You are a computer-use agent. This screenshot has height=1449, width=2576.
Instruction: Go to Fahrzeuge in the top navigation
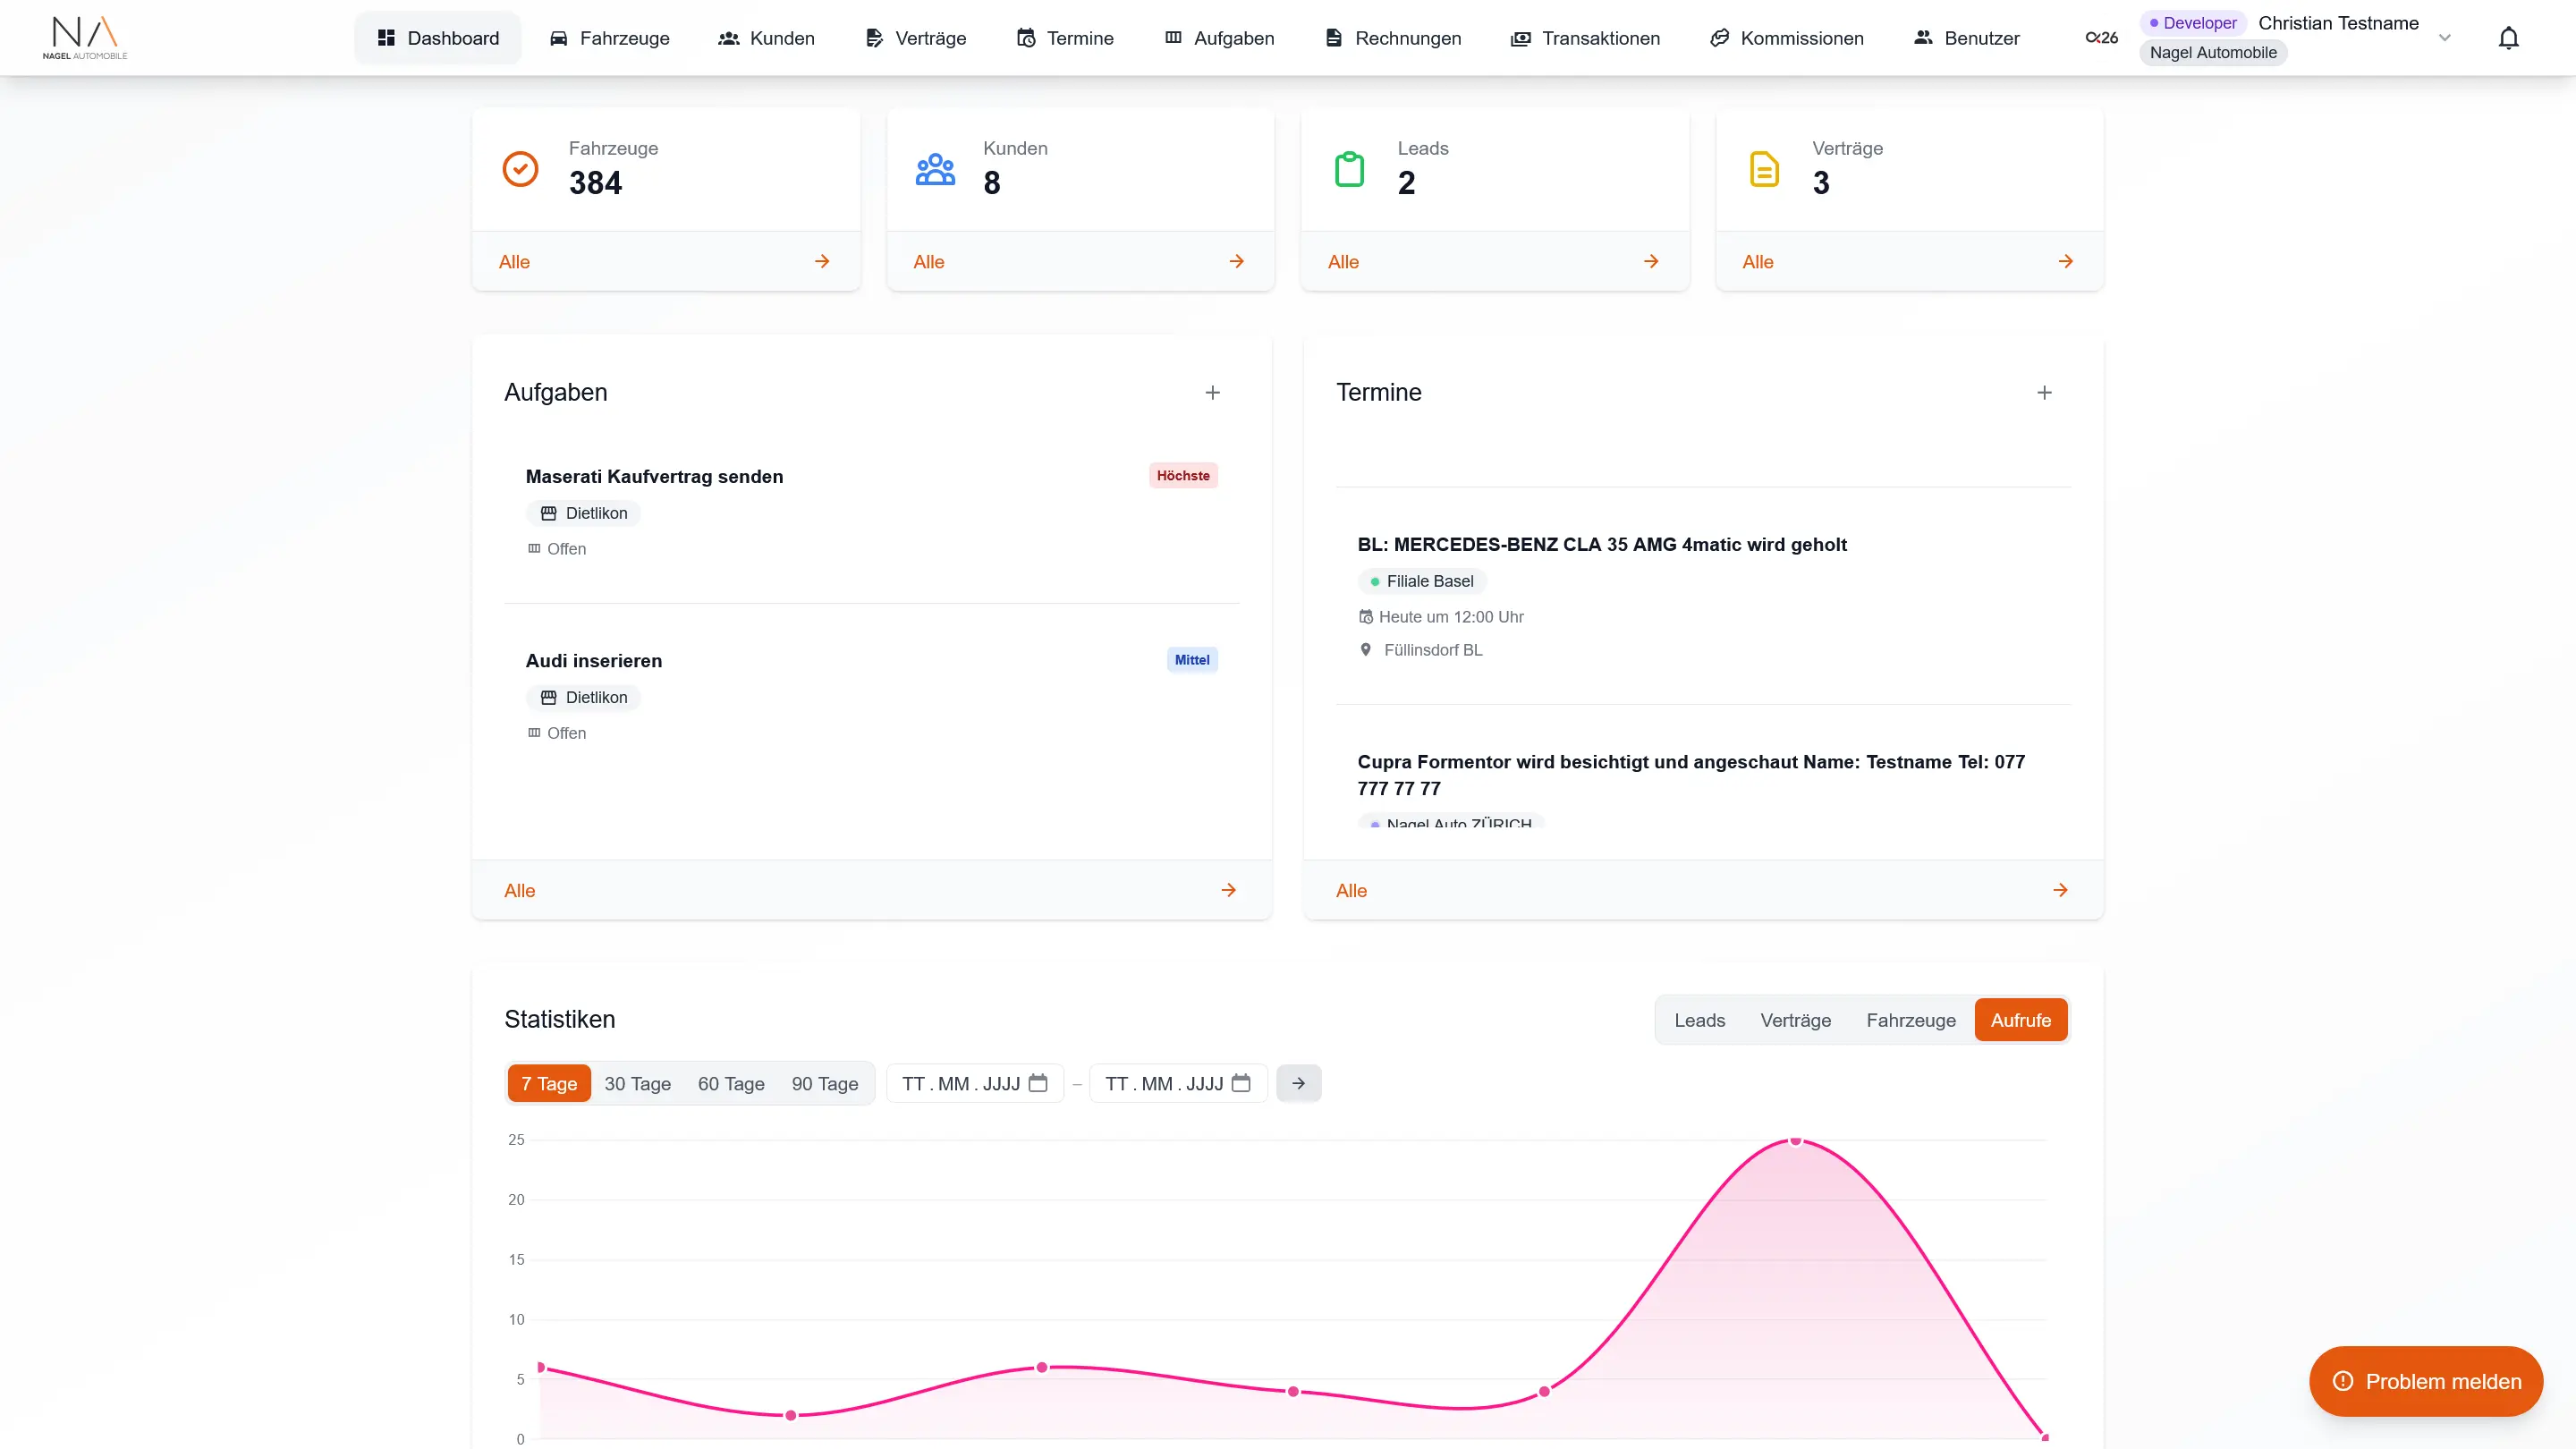[x=609, y=38]
